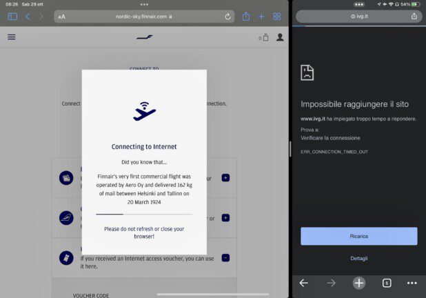Open Safari sidebar panel
The image size is (426, 298).
(x=12, y=16)
